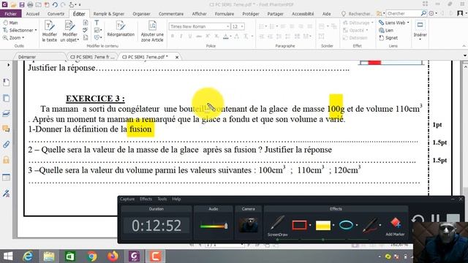This screenshot has width=468, height=263.
Task: Open the Opacité dropdown
Action: point(355,31)
